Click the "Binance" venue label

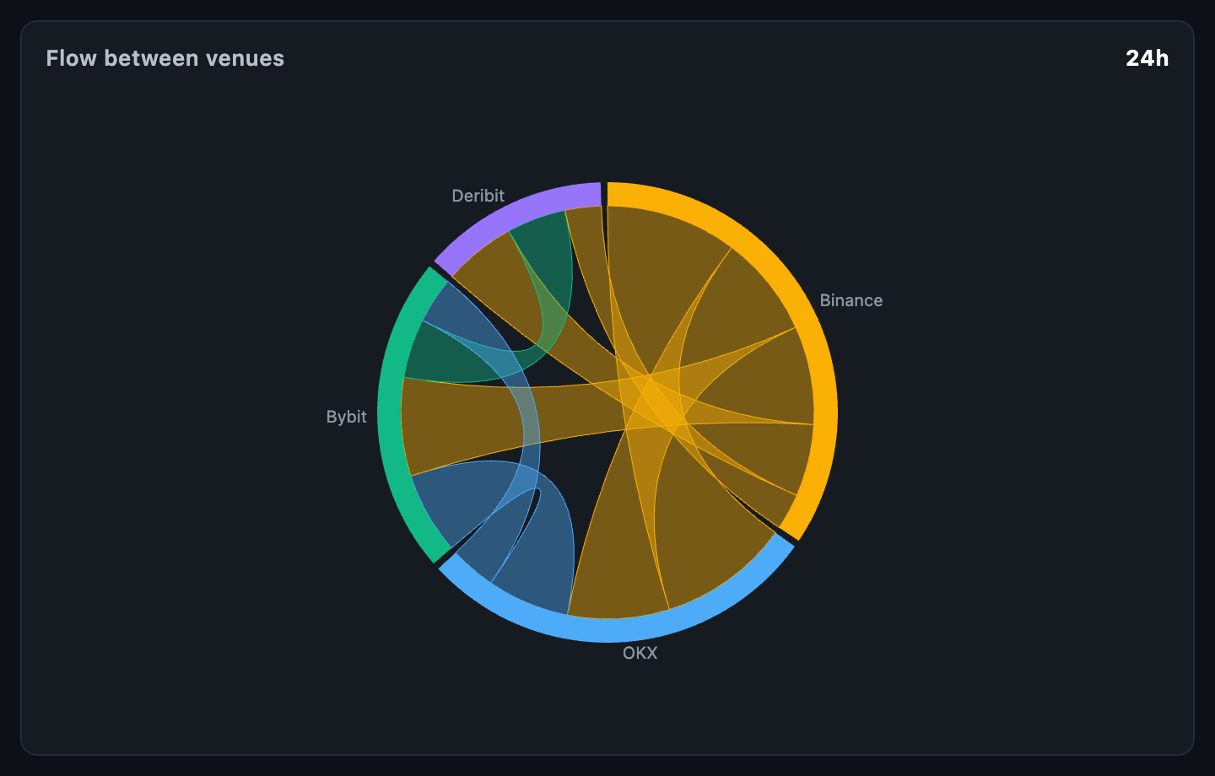coord(850,300)
